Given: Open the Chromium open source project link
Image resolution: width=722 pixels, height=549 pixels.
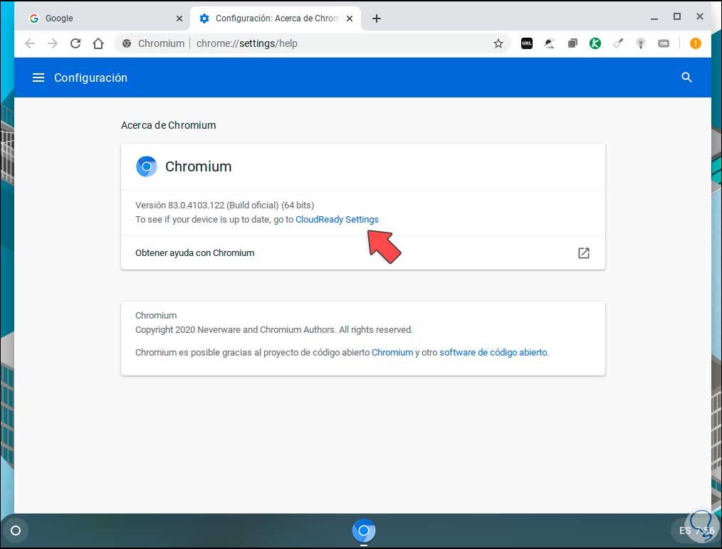Looking at the screenshot, I should click(x=392, y=352).
